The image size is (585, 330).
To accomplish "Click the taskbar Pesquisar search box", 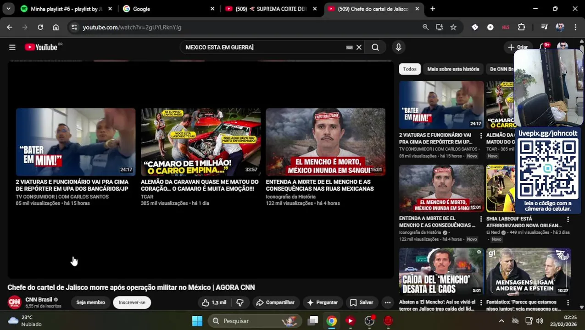I will pos(255,321).
